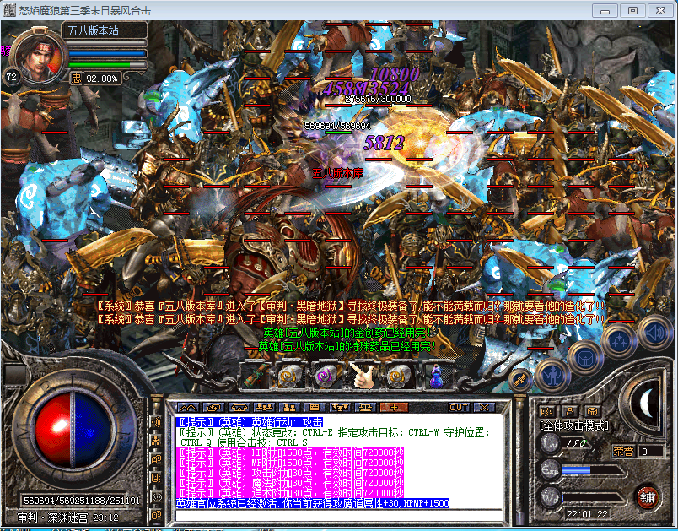Click the red and blue HP/MP orb
678x531 pixels.
[73, 431]
